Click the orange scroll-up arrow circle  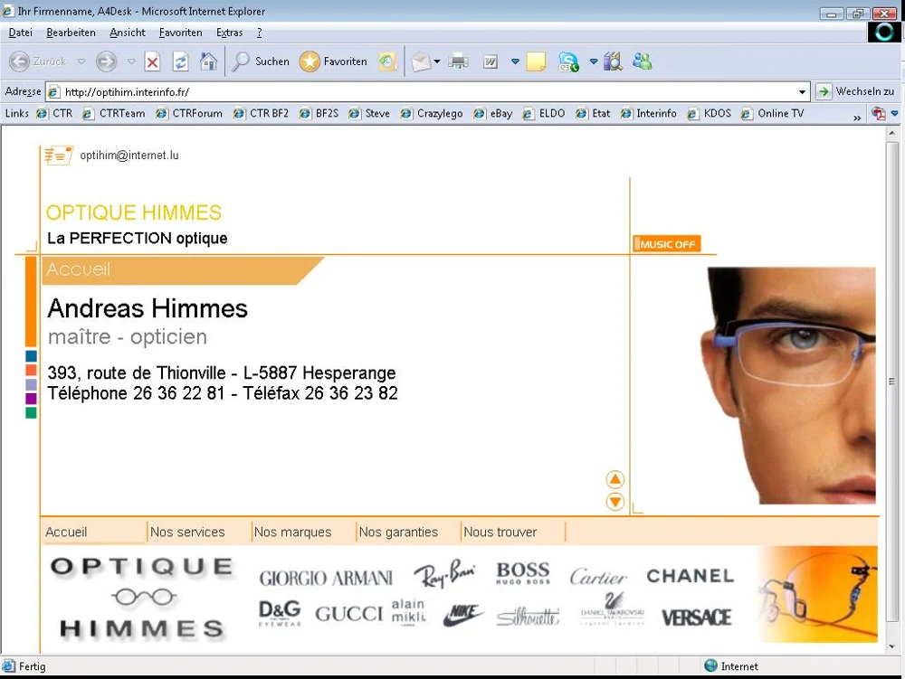615,479
